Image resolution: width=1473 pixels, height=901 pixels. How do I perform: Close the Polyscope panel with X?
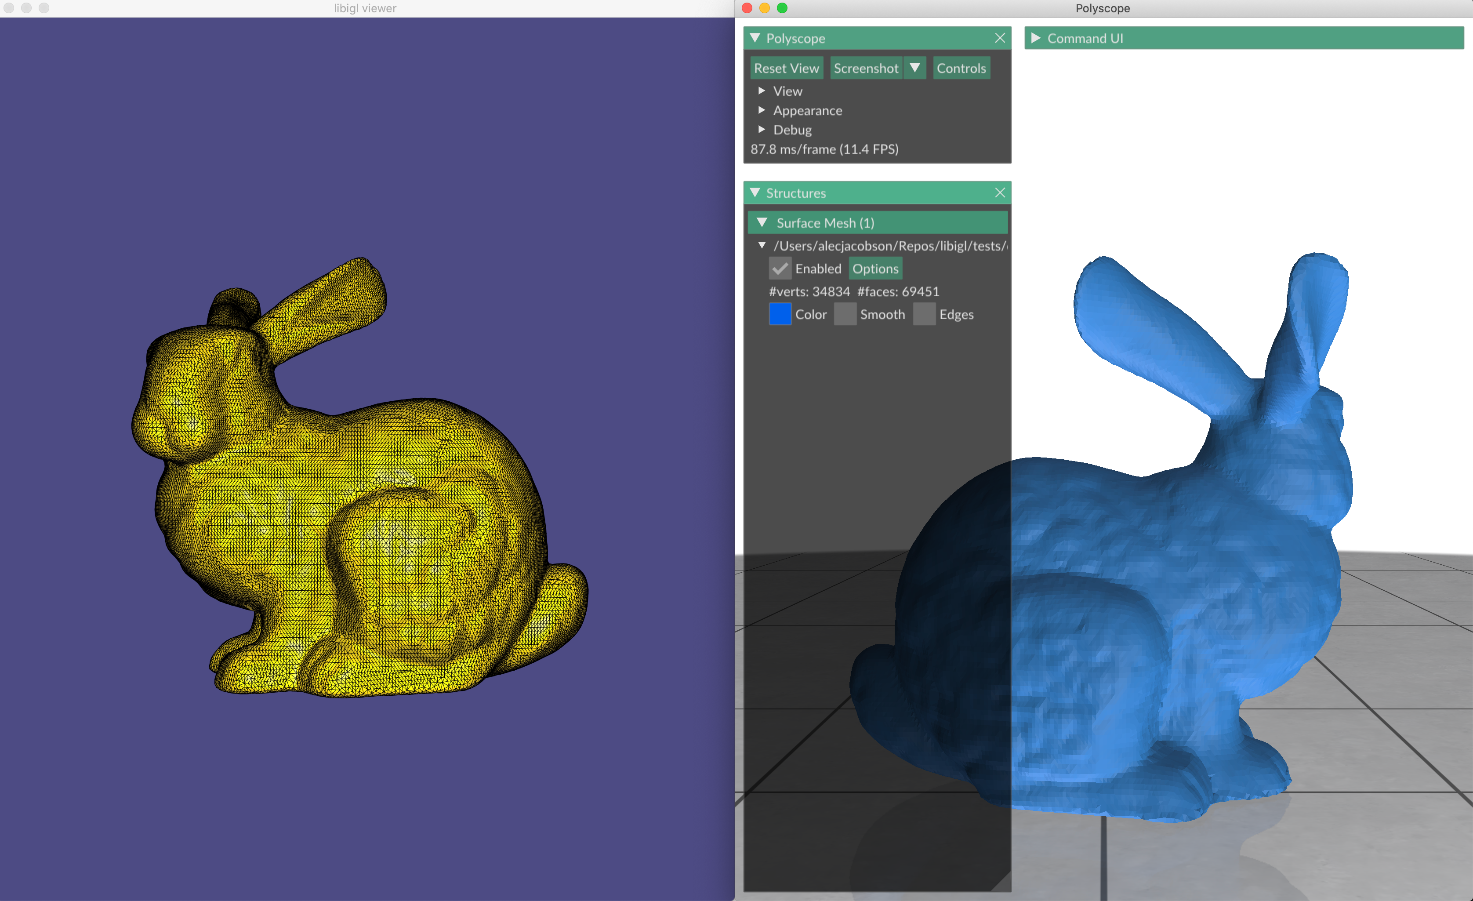pos(1000,38)
